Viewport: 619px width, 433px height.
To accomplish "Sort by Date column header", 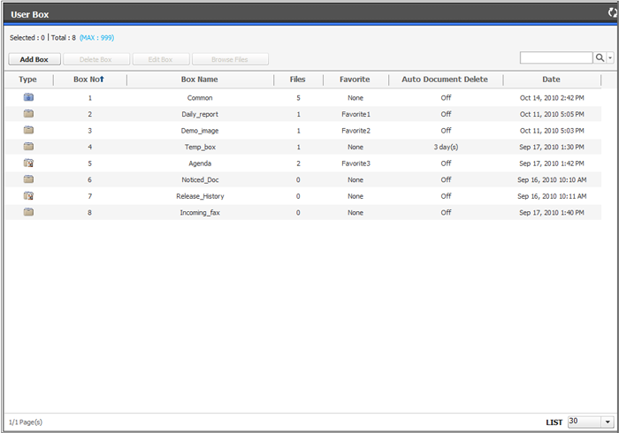I will [x=551, y=80].
